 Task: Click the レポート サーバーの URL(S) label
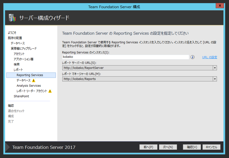[79, 63]
